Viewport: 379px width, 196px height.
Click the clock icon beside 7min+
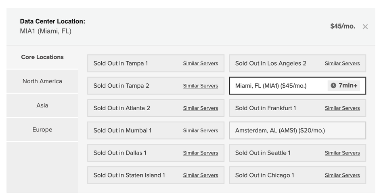point(333,85)
